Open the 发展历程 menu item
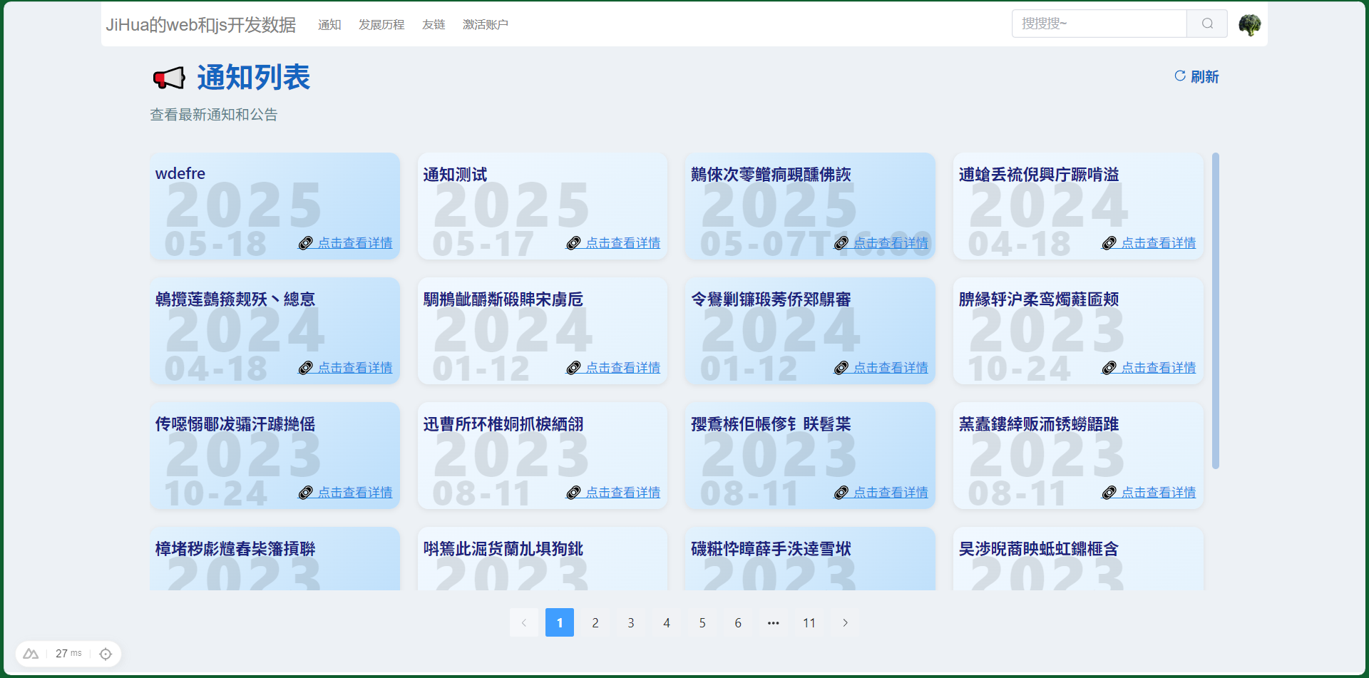The width and height of the screenshot is (1369, 678). [381, 24]
